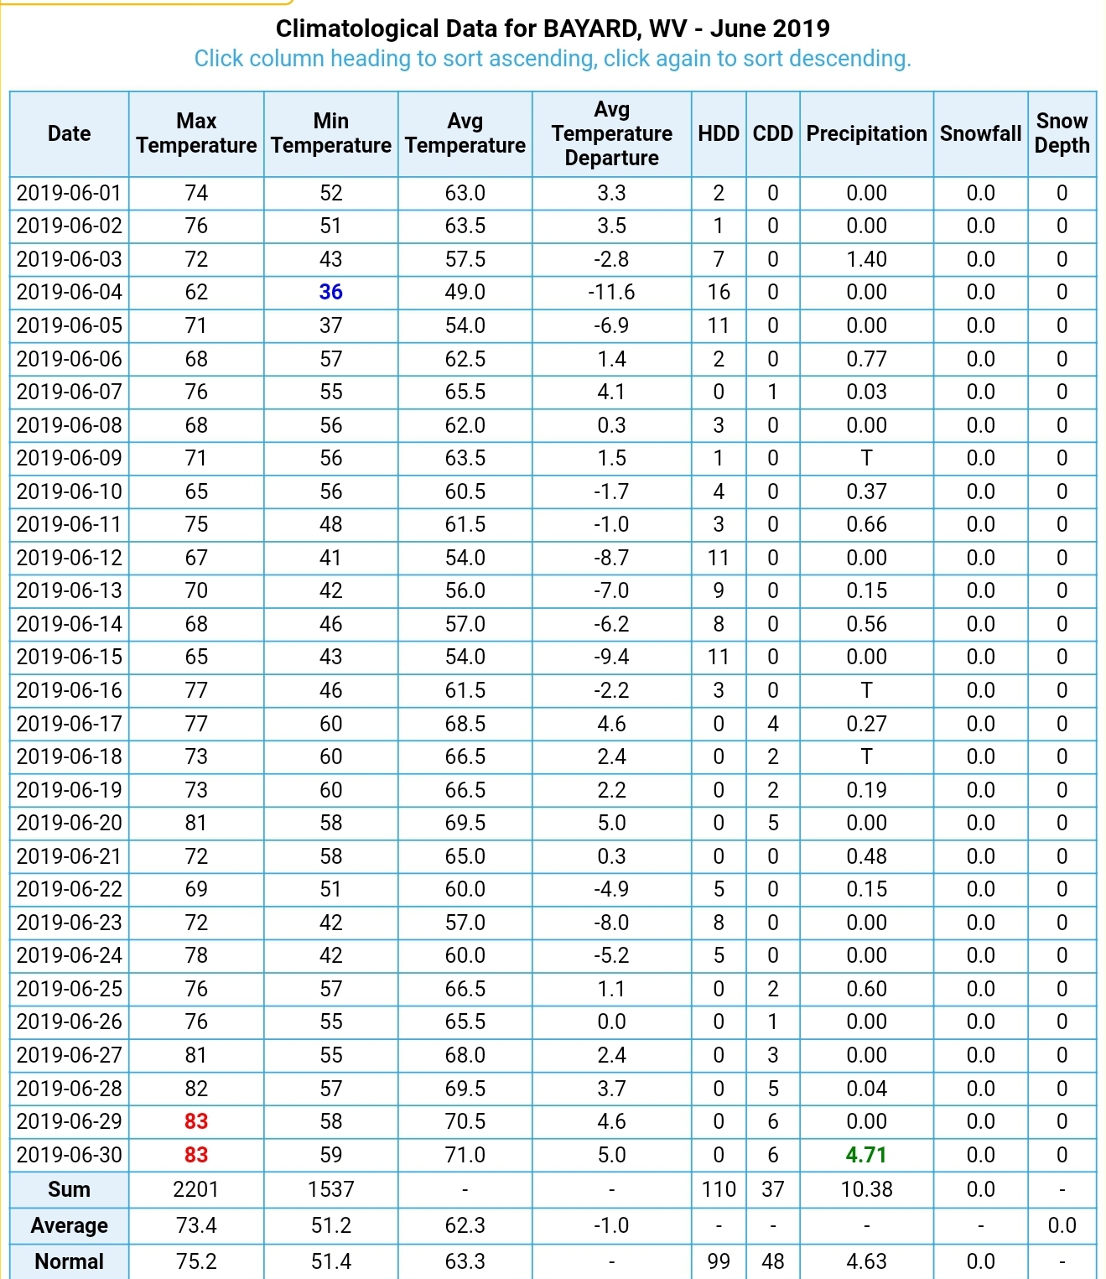Sort by Snow Depth column heading
This screenshot has width=1106, height=1279.
tap(1062, 133)
